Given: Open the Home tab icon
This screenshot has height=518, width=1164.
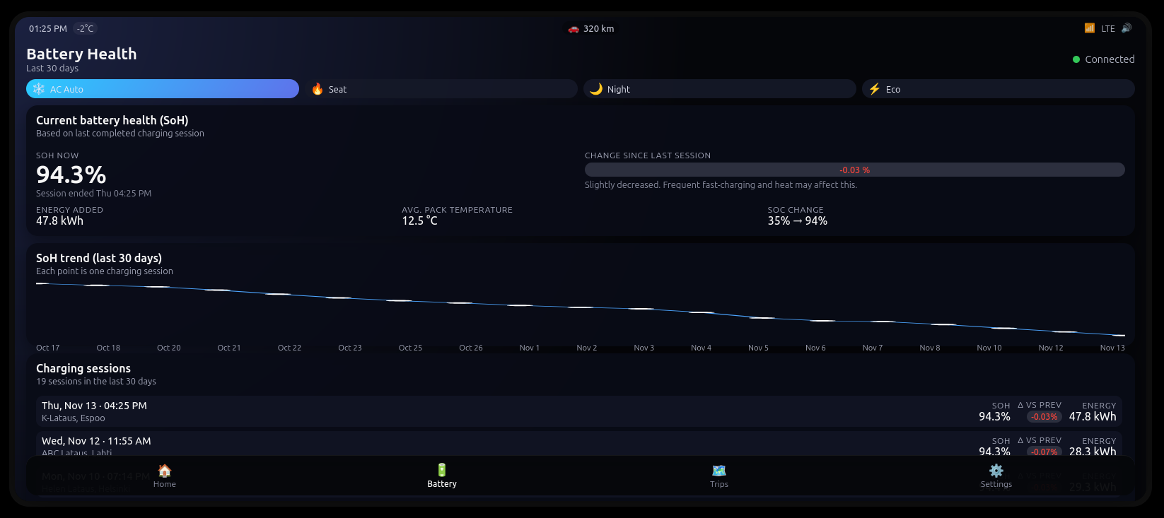Looking at the screenshot, I should point(164,471).
